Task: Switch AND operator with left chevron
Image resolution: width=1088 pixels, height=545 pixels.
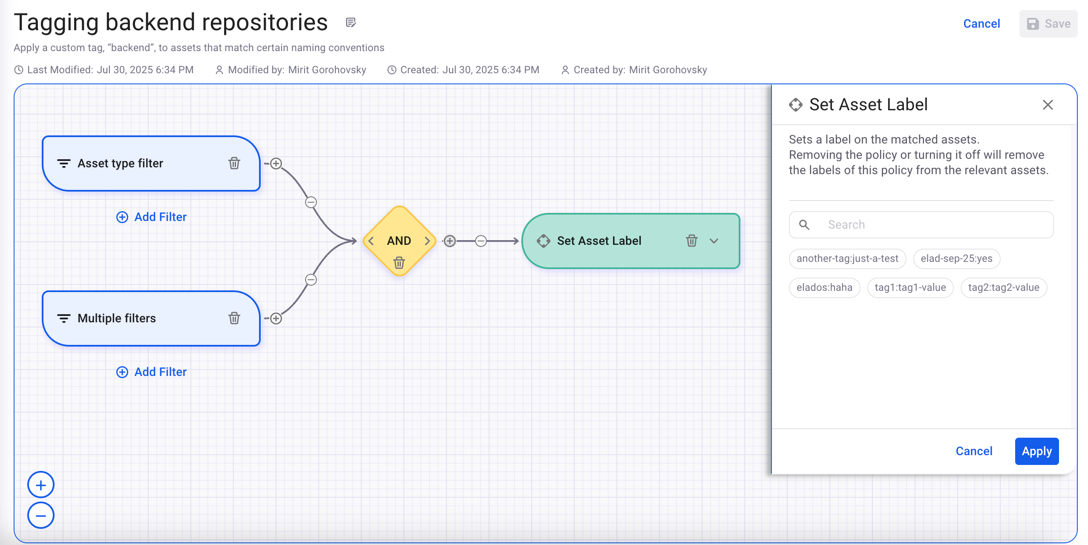Action: (371, 241)
